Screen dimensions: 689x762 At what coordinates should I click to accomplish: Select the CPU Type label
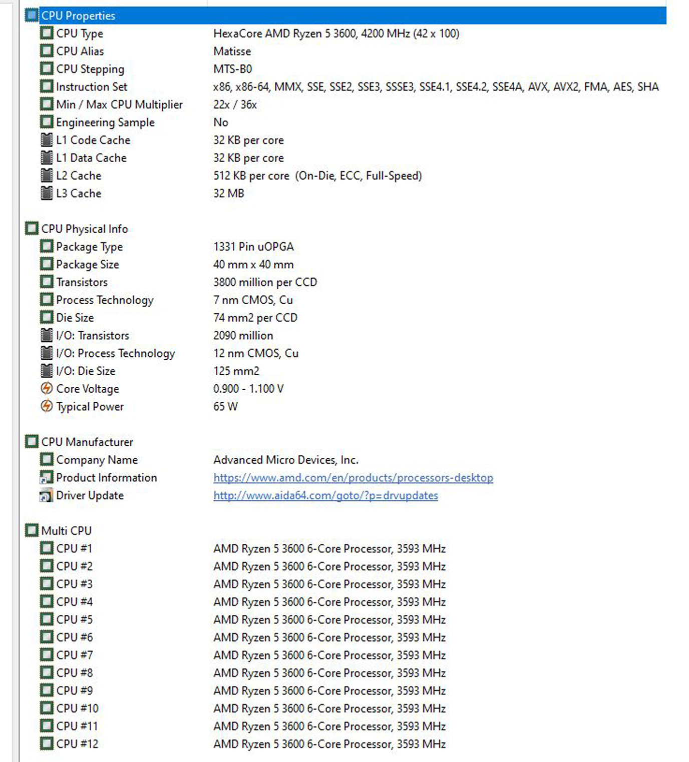[80, 34]
